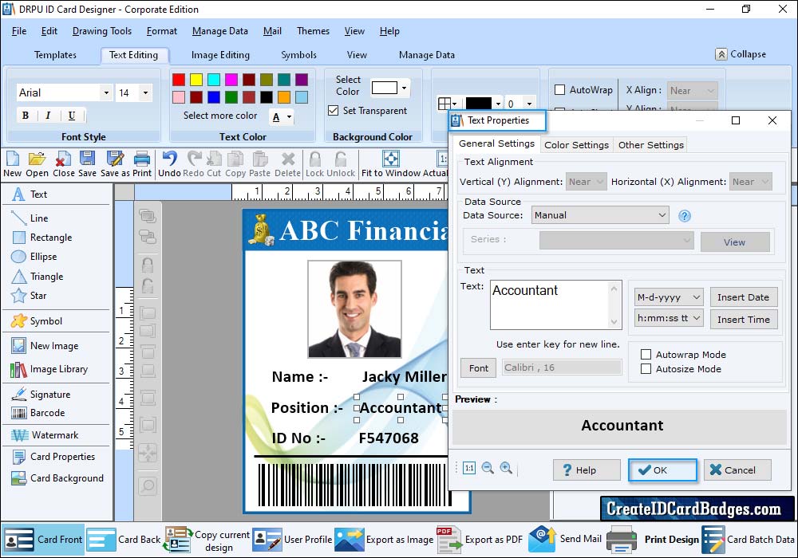The width and height of the screenshot is (798, 558).
Task: Open Help in Text Properties
Action: 587,470
